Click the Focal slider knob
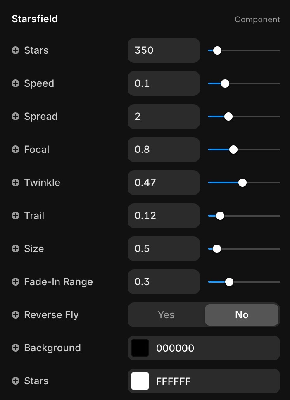290x400 pixels. tap(233, 150)
